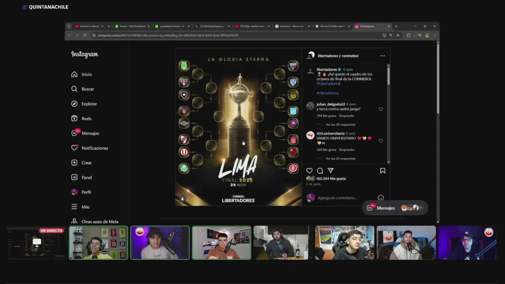Expand Ver las 29 respuestas
Screen dimensions: 505x284
point(340,125)
